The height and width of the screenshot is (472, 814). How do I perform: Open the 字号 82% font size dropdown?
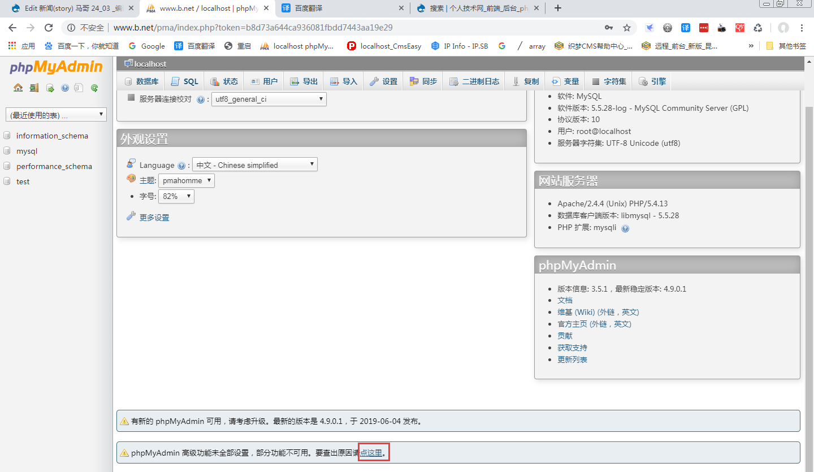tap(176, 196)
